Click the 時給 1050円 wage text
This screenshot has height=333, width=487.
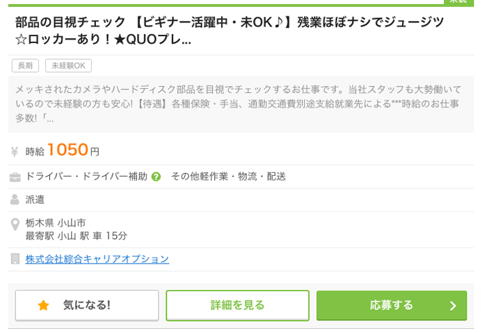[x=62, y=150]
